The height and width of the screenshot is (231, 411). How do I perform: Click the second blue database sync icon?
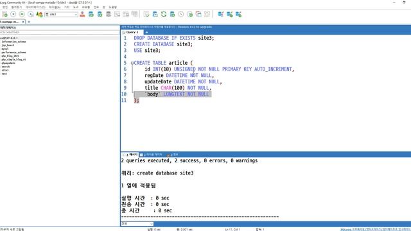[x=100, y=14]
